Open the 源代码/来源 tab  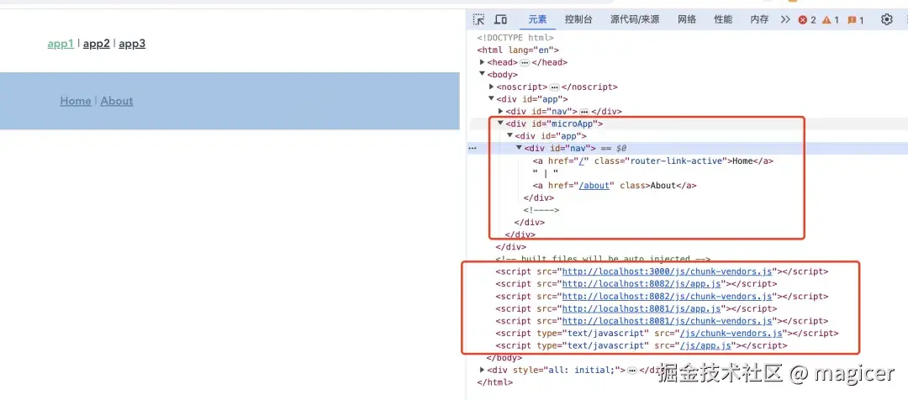[635, 19]
